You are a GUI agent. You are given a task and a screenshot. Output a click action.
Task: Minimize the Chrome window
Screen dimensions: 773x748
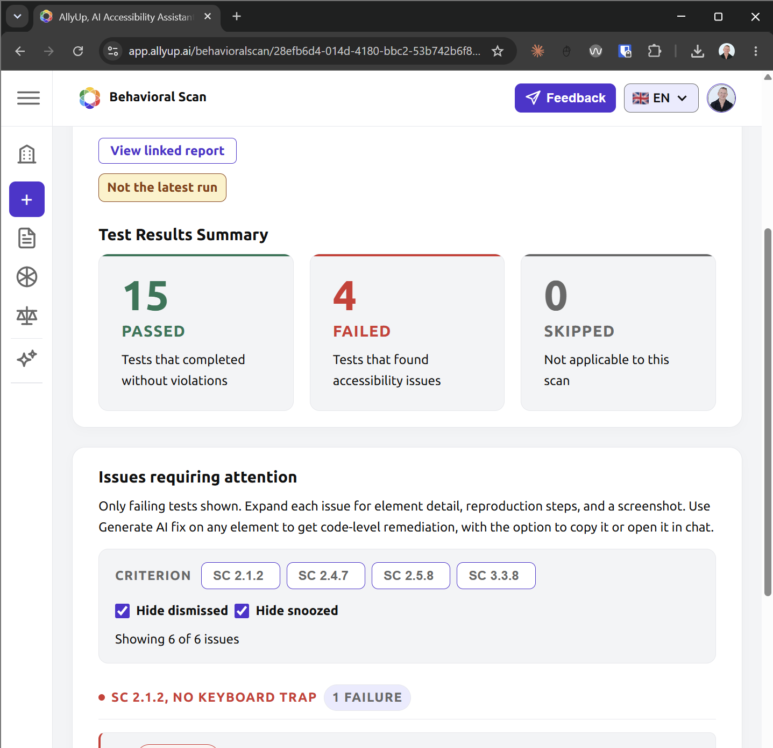tap(681, 17)
